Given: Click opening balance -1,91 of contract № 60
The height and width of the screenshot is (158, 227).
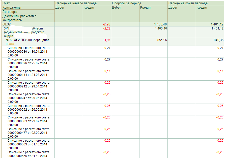Looking at the screenshot, I should 106,40.
